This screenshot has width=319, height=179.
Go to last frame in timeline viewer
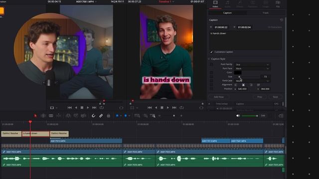174,107
